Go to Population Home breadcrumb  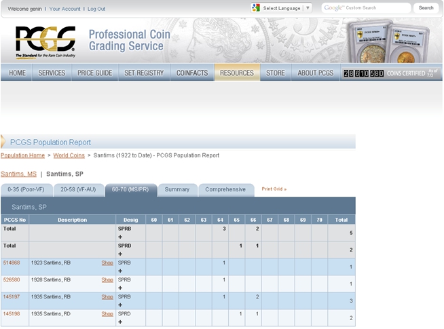pos(22,155)
